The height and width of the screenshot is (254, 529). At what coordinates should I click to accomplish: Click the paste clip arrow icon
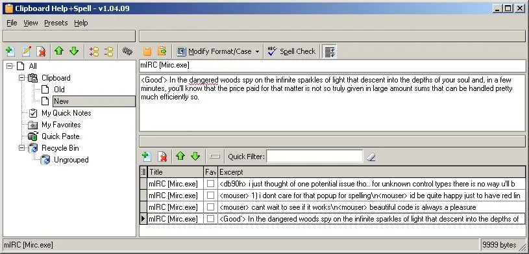pyautogui.click(x=162, y=51)
